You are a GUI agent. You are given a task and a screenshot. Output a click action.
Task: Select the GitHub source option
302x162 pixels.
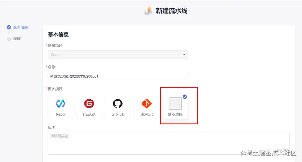118,107
